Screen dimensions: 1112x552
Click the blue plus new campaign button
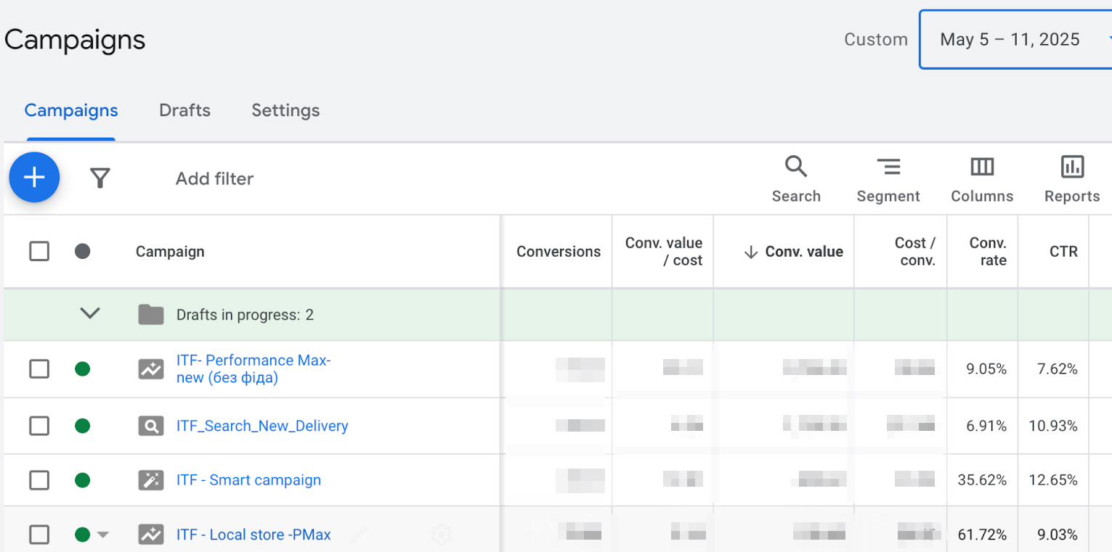tap(34, 178)
